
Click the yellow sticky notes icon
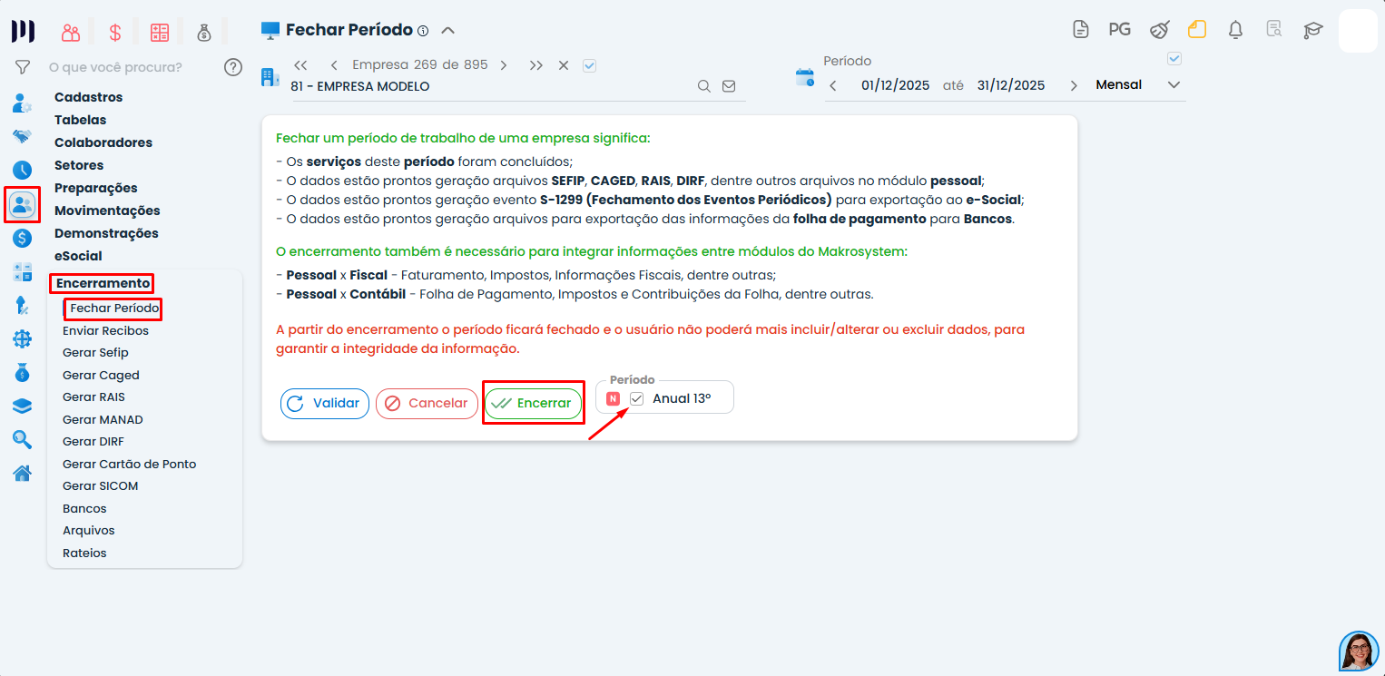click(1197, 30)
